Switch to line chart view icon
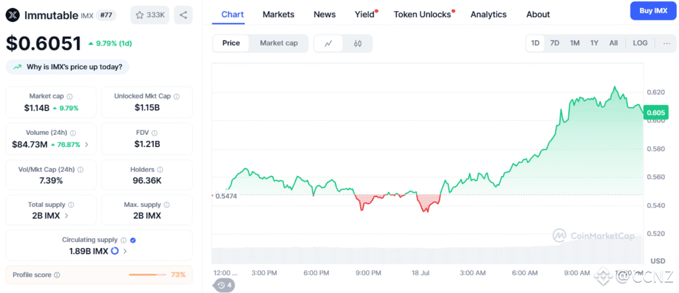Screen dimensions: 679x293 [x=328, y=43]
